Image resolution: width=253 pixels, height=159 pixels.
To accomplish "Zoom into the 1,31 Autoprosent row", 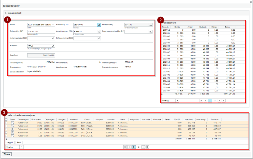I will click(12, 136).
